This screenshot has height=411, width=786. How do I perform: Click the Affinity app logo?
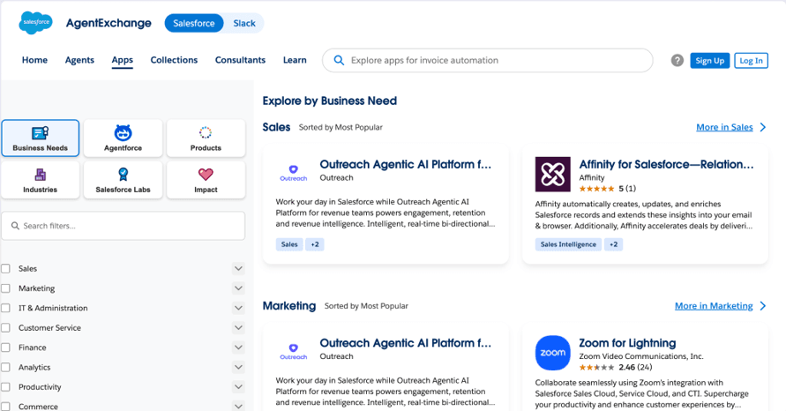tap(552, 175)
